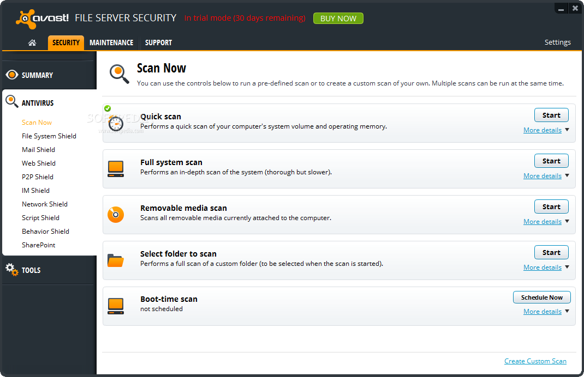Viewport: 584px width, 377px height.
Task: Start the Quick scan
Action: point(551,115)
